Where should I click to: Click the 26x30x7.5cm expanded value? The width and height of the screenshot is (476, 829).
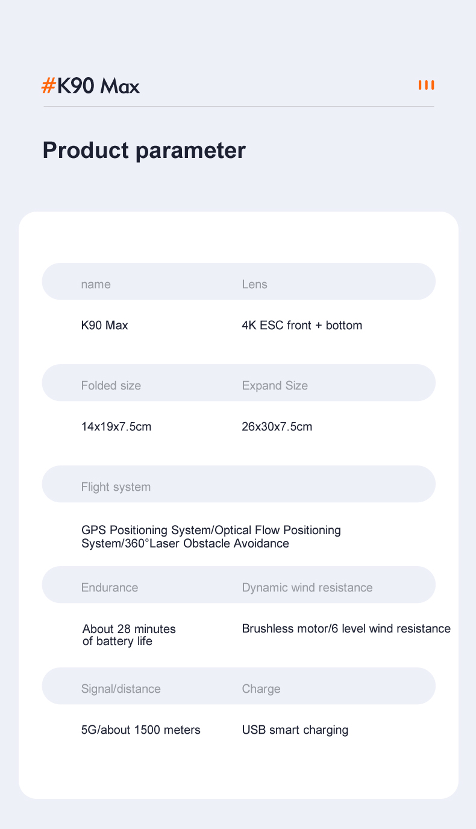click(x=277, y=427)
